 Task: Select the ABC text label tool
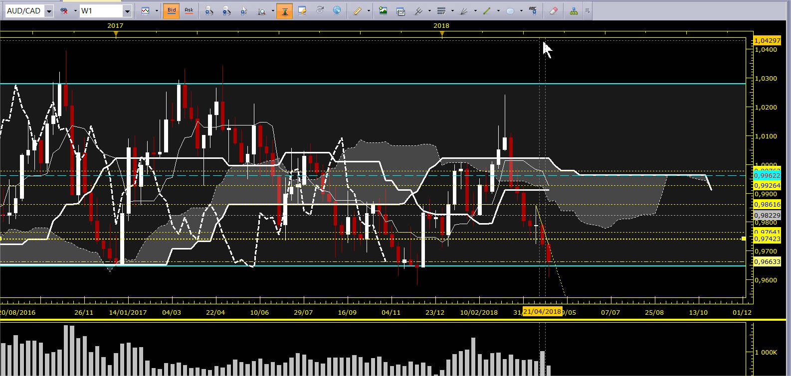pos(533,10)
